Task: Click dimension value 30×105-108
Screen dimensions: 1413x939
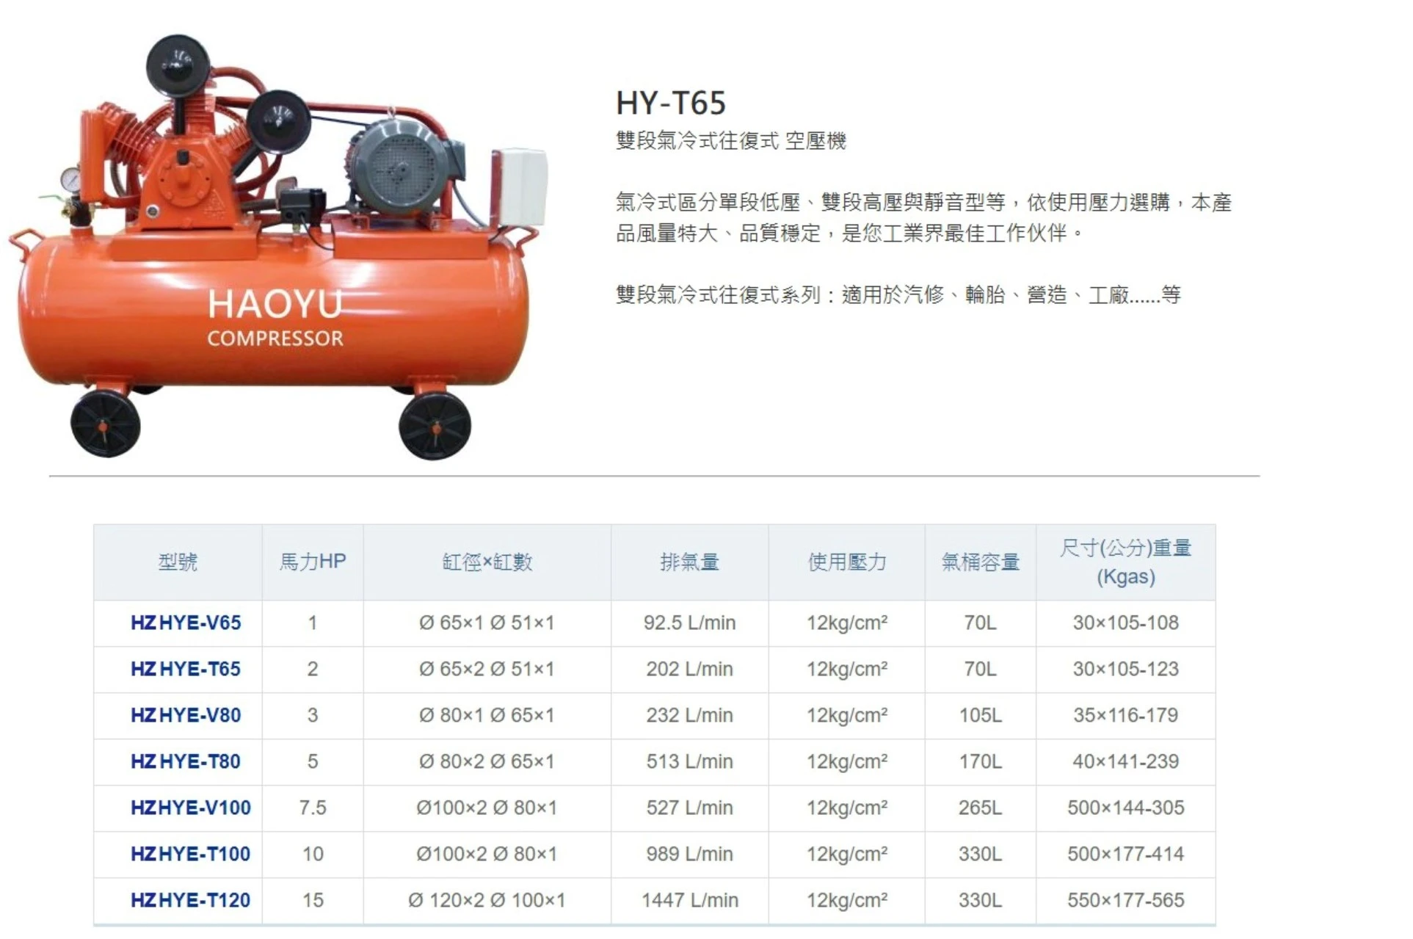Action: (x=1125, y=623)
